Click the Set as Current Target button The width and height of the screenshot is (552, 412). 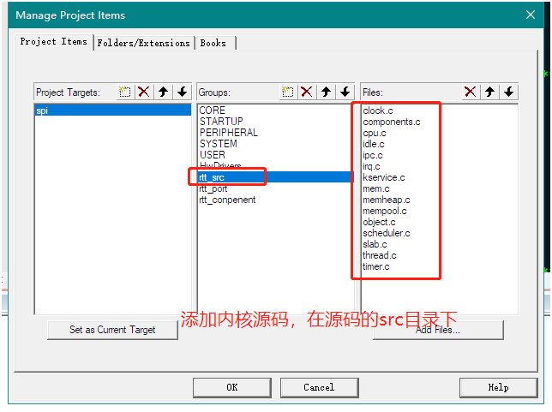pos(112,330)
